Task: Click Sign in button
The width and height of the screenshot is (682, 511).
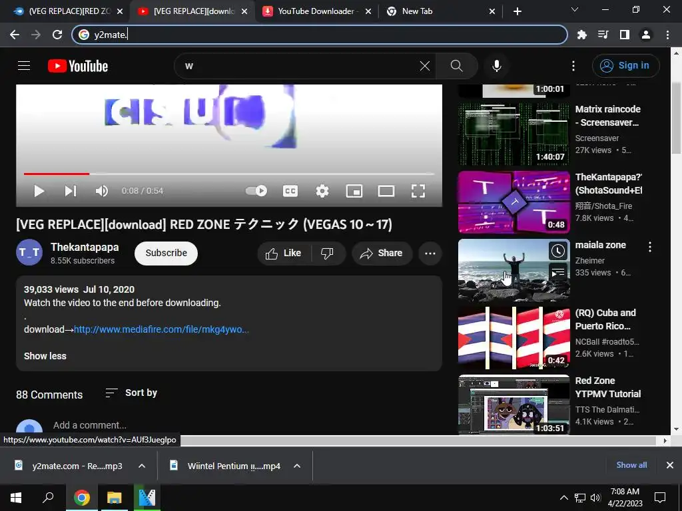Action: [625, 66]
